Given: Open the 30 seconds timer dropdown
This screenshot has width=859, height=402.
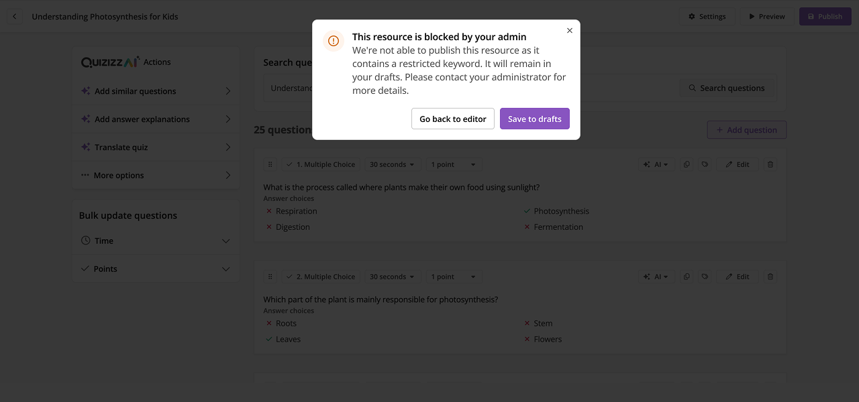Looking at the screenshot, I should (x=392, y=163).
